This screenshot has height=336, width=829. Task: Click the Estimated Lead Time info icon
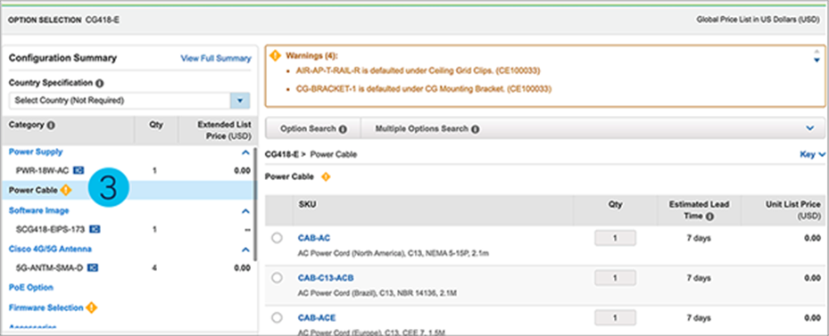pyautogui.click(x=709, y=216)
